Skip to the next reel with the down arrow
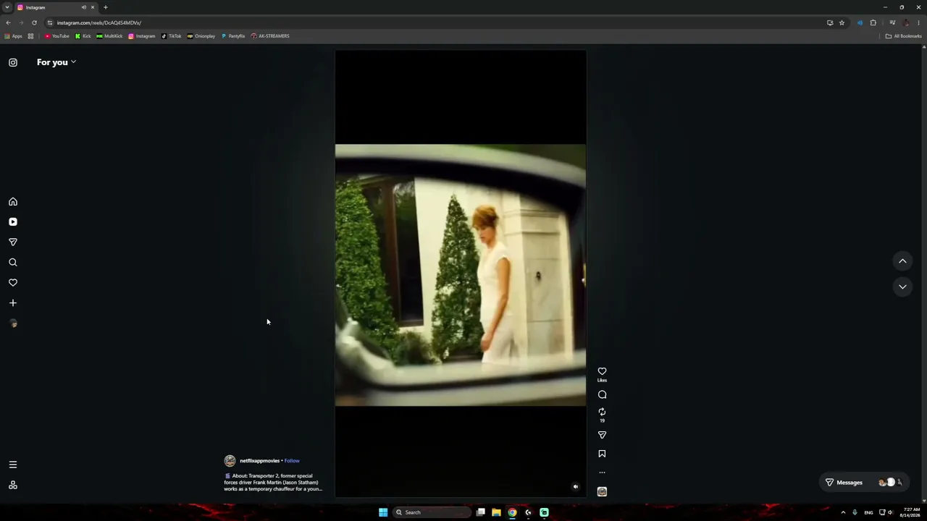 click(x=902, y=287)
